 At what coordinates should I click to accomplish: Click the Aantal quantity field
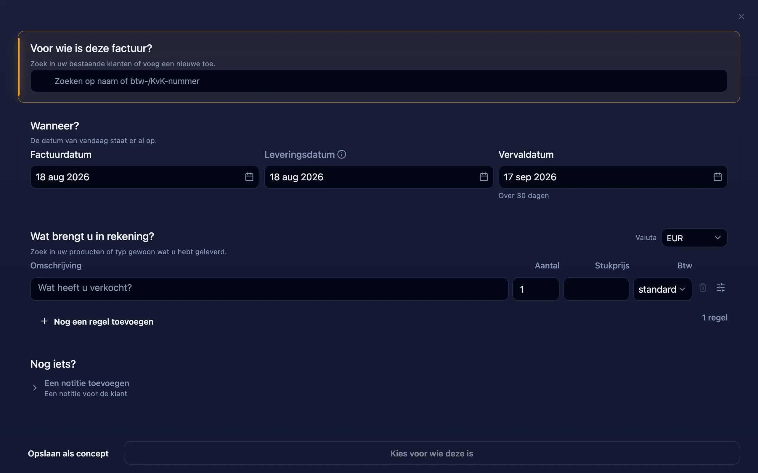pos(536,289)
